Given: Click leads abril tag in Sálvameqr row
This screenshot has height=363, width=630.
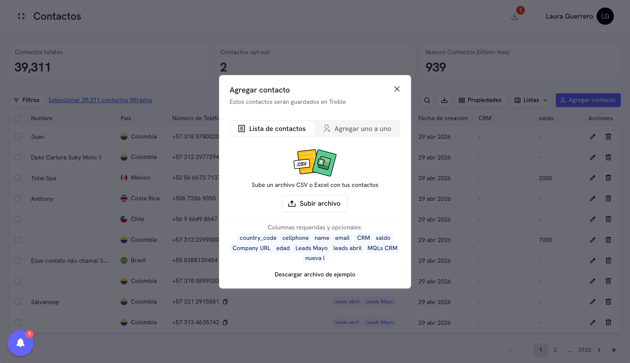Looking at the screenshot, I should pyautogui.click(x=347, y=302).
